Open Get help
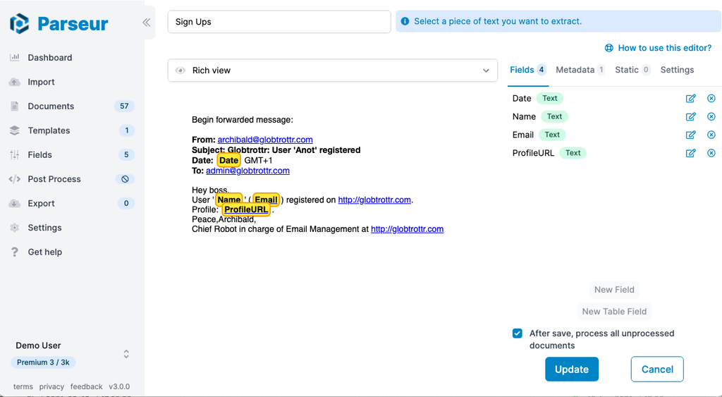Viewport: 722px width, 397px height. pyautogui.click(x=44, y=252)
